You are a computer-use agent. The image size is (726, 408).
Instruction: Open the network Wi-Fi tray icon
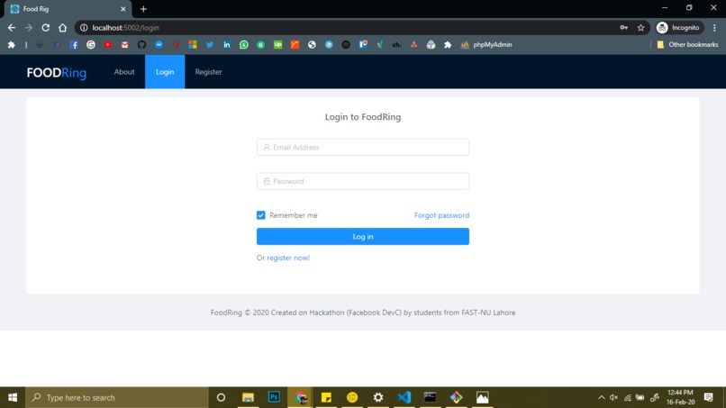628,397
